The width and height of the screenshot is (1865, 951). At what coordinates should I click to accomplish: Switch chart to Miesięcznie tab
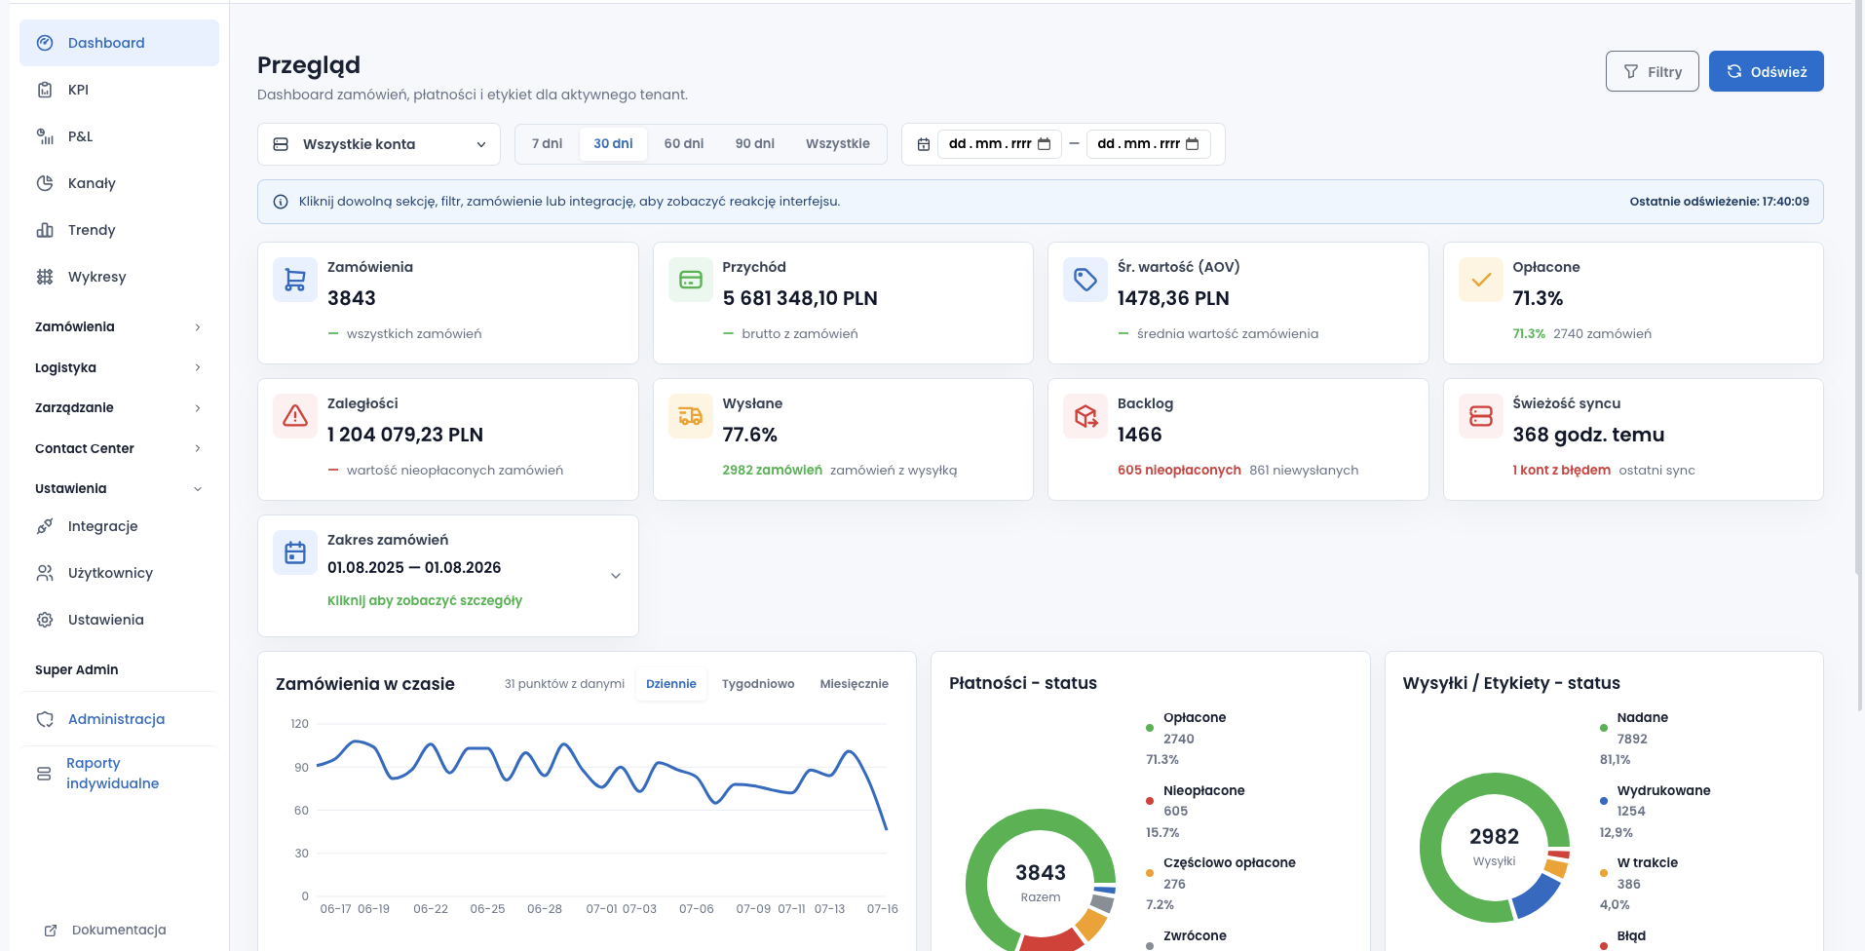point(855,684)
